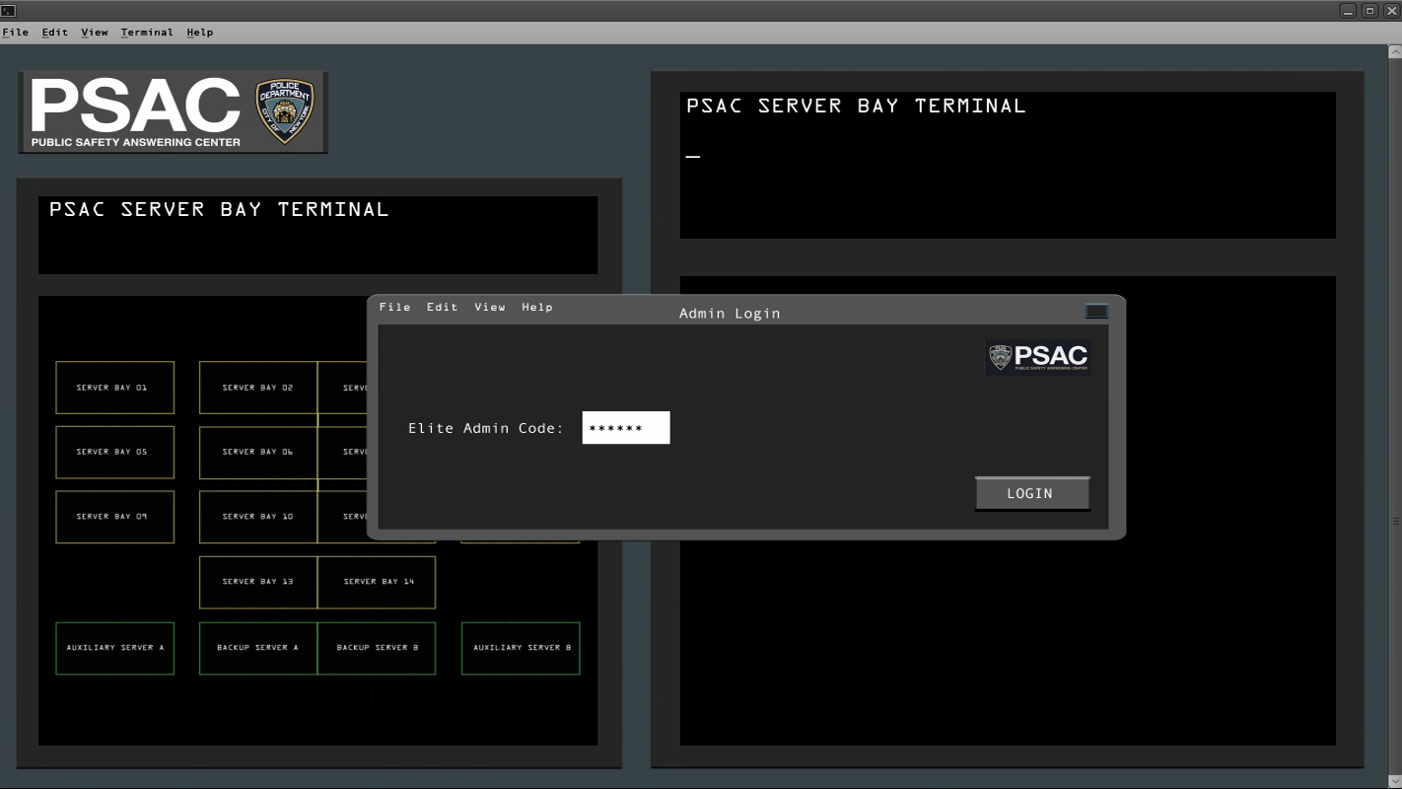
Task: Open the File menu on the main menu bar
Action: pyautogui.click(x=15, y=32)
